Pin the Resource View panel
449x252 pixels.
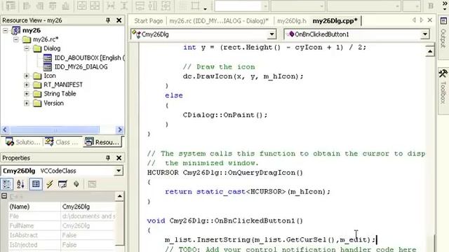click(108, 20)
